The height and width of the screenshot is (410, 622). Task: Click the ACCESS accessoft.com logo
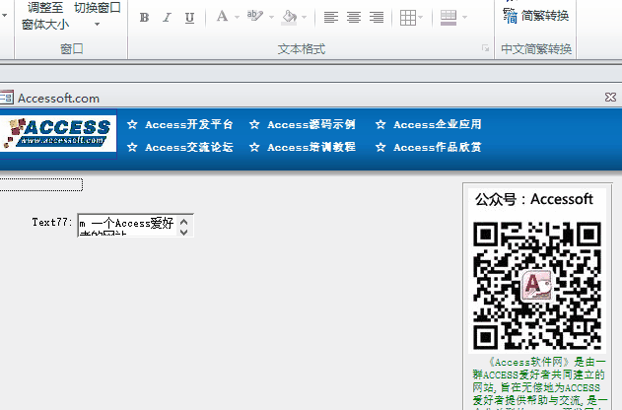pyautogui.click(x=58, y=134)
